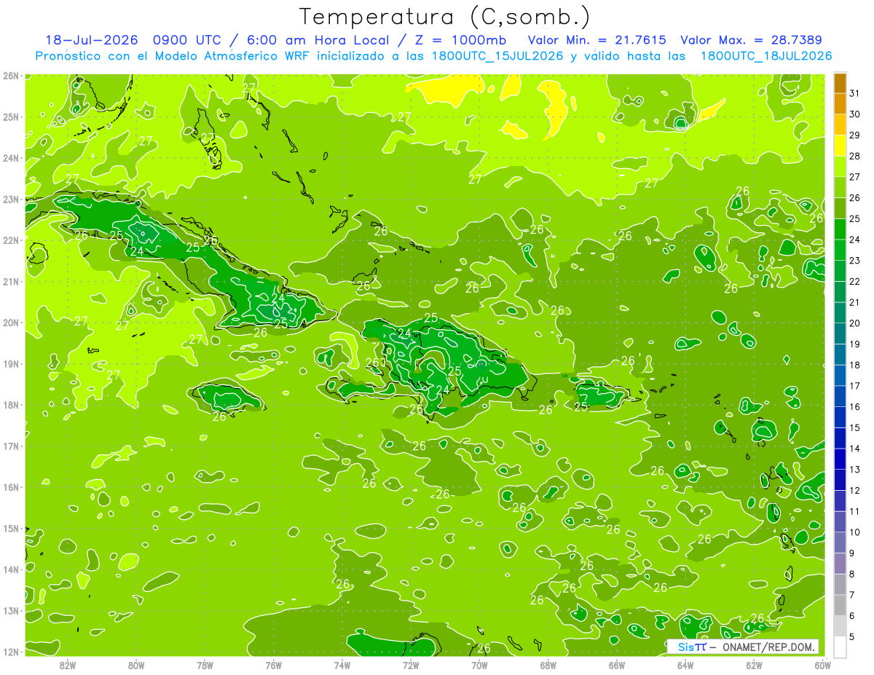Click the '18N' latitude axis label
Image resolution: width=874 pixels, height=675 pixels.
(x=9, y=404)
